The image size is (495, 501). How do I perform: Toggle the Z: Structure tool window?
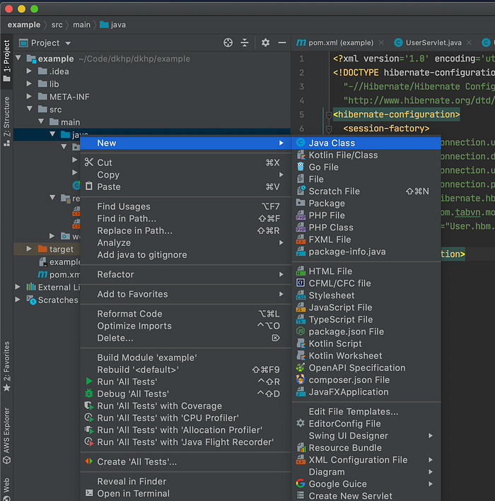(x=6, y=122)
